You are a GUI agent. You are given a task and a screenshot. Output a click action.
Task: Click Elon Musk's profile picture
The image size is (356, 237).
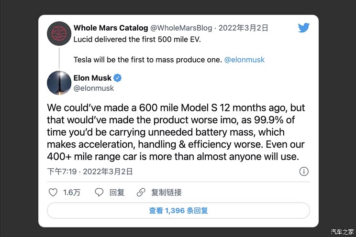point(59,83)
